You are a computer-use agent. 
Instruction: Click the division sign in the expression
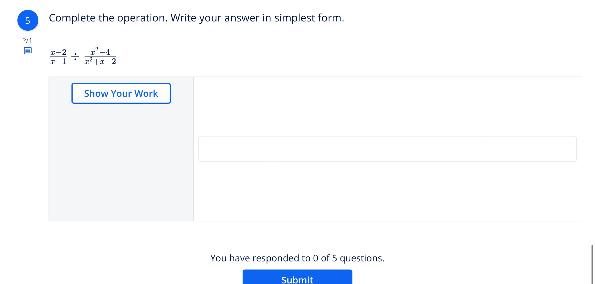(x=75, y=57)
